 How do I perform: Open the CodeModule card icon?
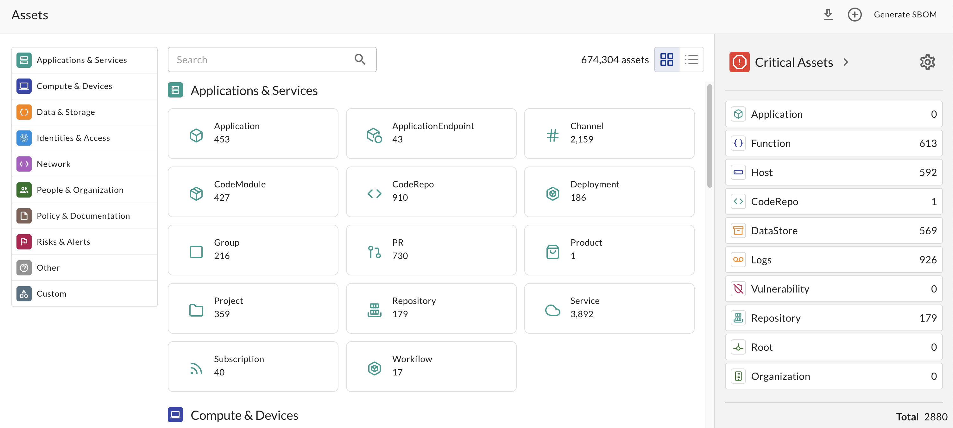pyautogui.click(x=196, y=193)
